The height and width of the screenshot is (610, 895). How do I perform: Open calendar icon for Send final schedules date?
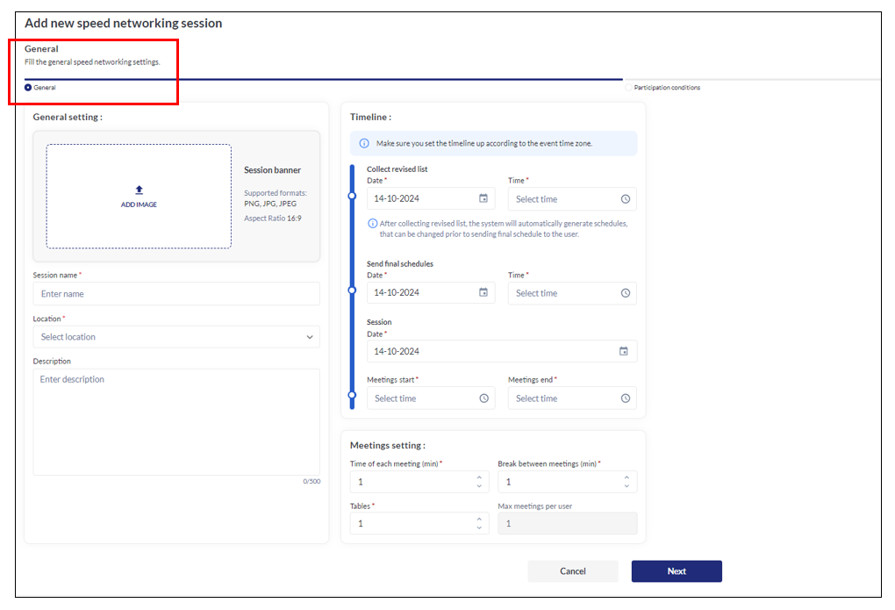[483, 292]
